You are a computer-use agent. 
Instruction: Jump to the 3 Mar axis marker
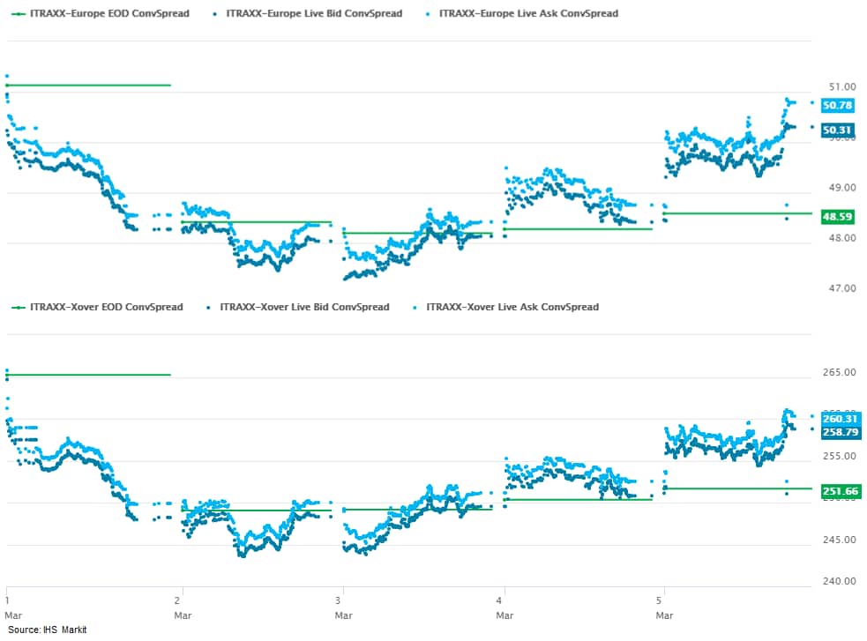[x=344, y=605]
